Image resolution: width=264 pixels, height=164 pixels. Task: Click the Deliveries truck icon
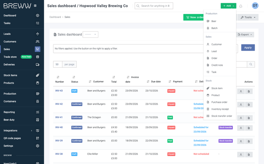click(38, 65)
